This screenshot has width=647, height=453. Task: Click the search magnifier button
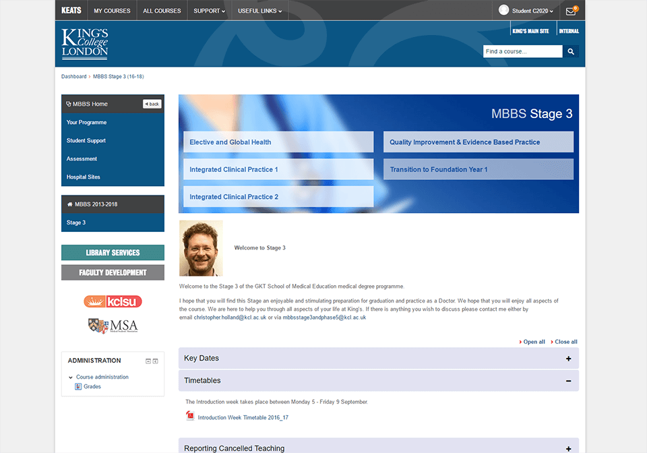(x=571, y=52)
